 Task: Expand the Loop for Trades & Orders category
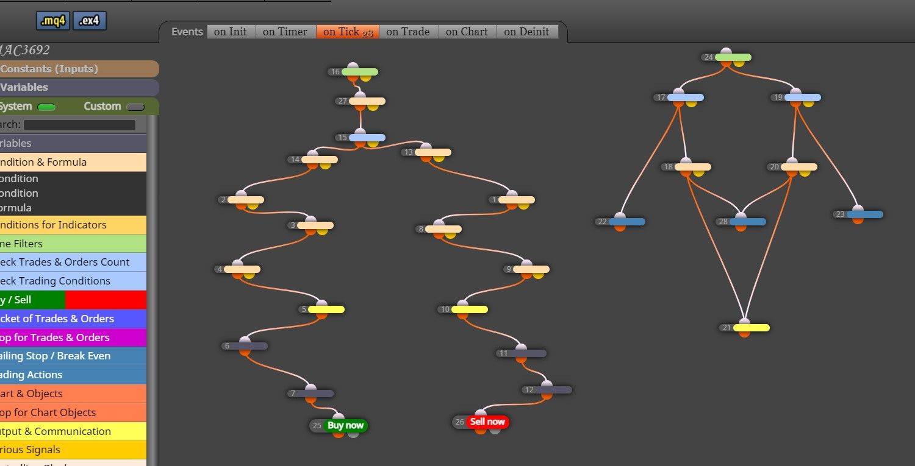pyautogui.click(x=73, y=337)
